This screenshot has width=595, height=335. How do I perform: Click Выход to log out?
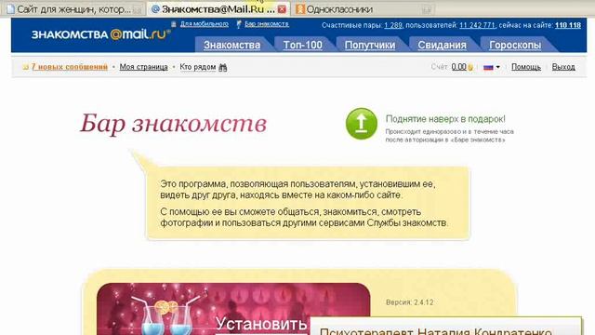[x=563, y=67]
